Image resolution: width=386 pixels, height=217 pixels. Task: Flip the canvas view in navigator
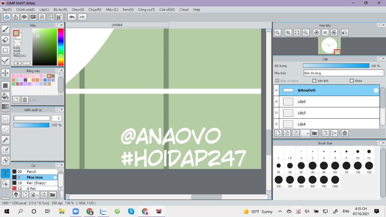click(x=345, y=32)
